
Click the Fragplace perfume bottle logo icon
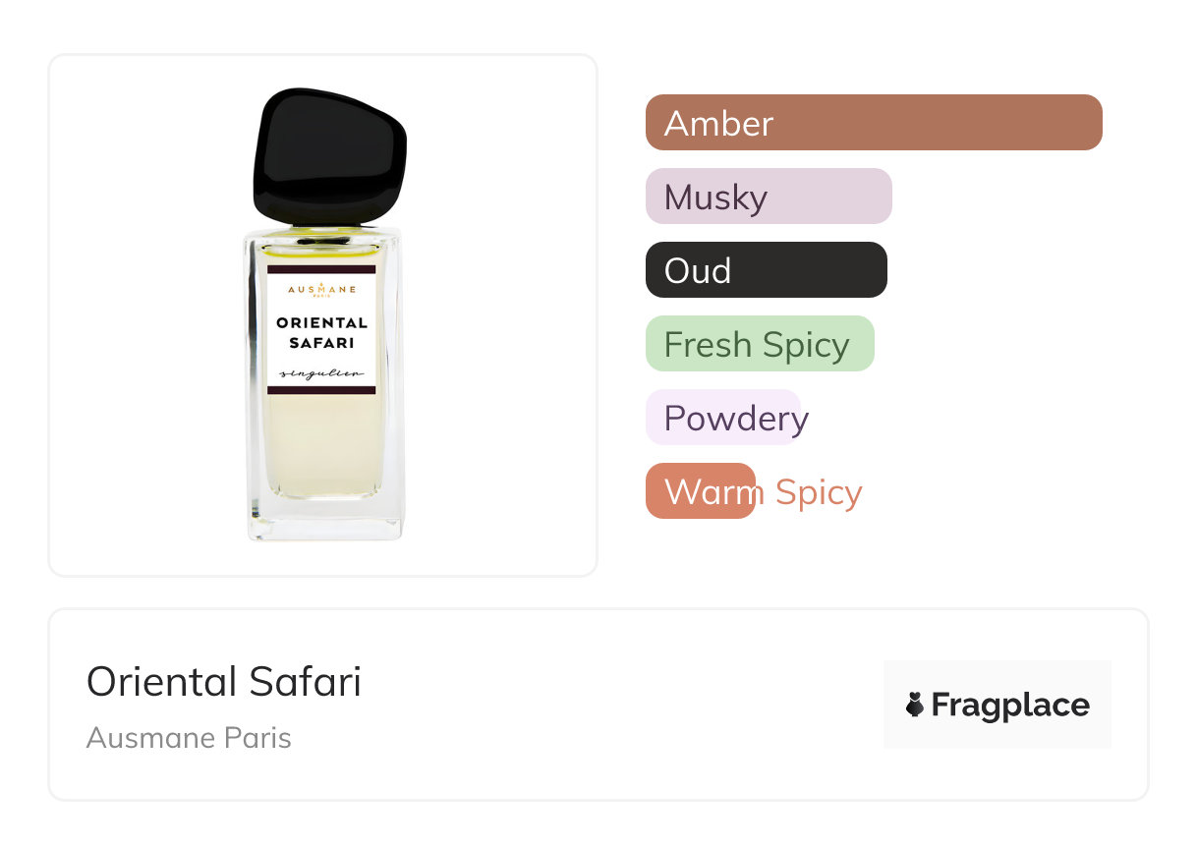pos(915,705)
